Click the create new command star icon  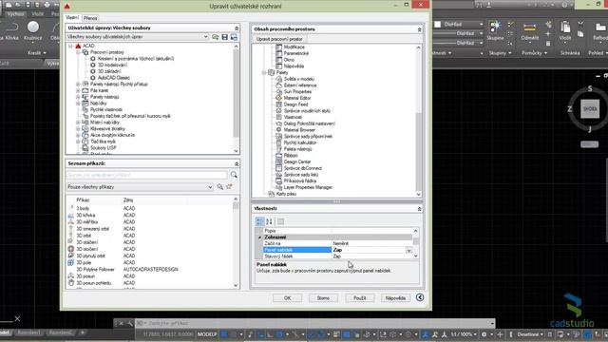click(x=230, y=187)
